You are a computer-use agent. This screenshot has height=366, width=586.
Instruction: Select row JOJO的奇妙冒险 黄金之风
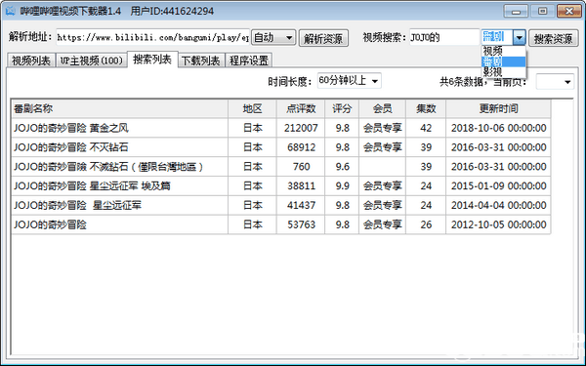281,128
